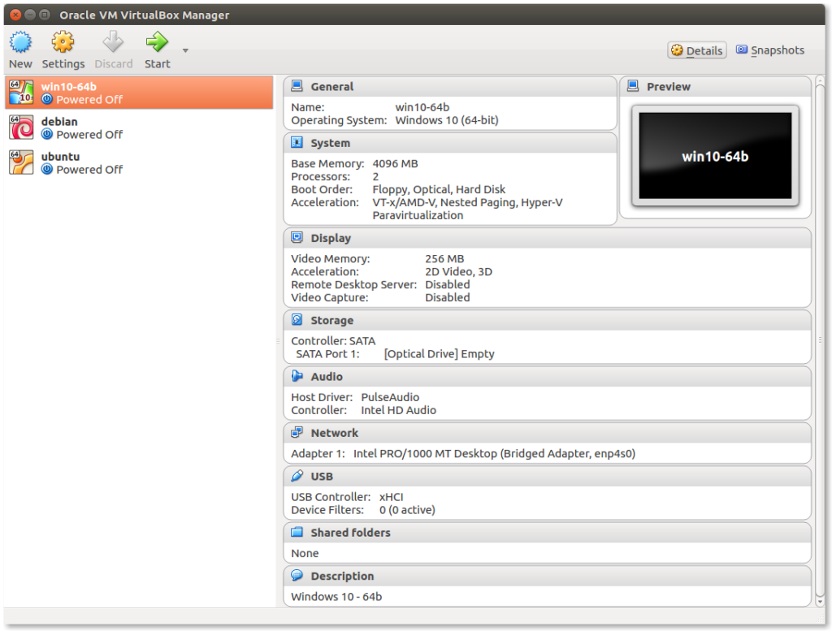Create a new virtual machine with the New icon
Screen dimensions: 832x631
pos(20,49)
